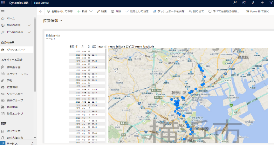Open the 位置情報 dashboard selector

(52, 21)
